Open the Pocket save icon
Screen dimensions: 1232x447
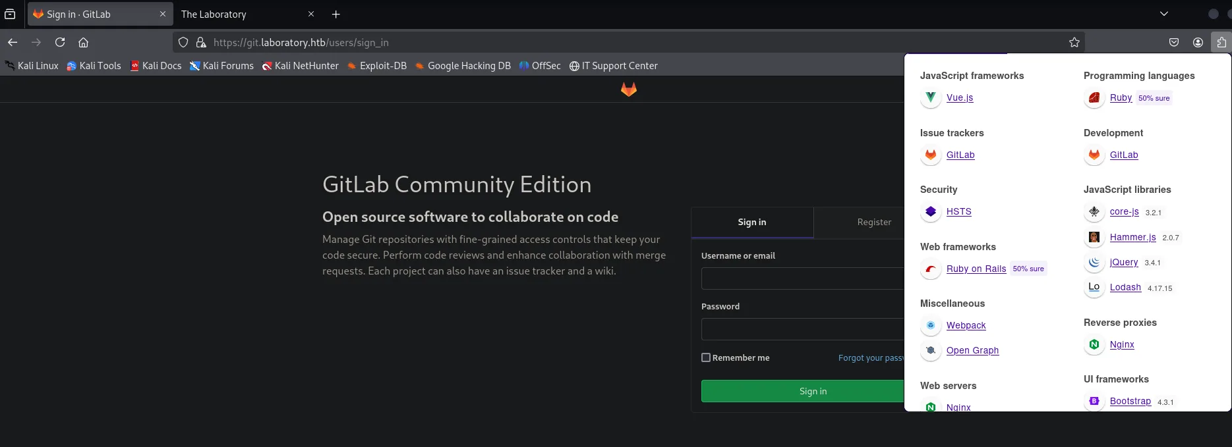1174,42
